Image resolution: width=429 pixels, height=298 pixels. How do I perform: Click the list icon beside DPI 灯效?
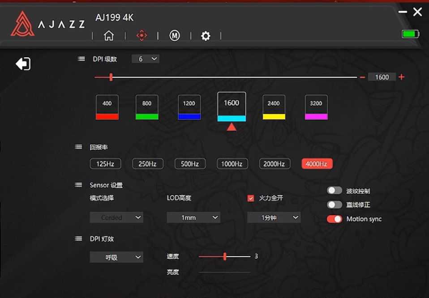tap(78, 238)
